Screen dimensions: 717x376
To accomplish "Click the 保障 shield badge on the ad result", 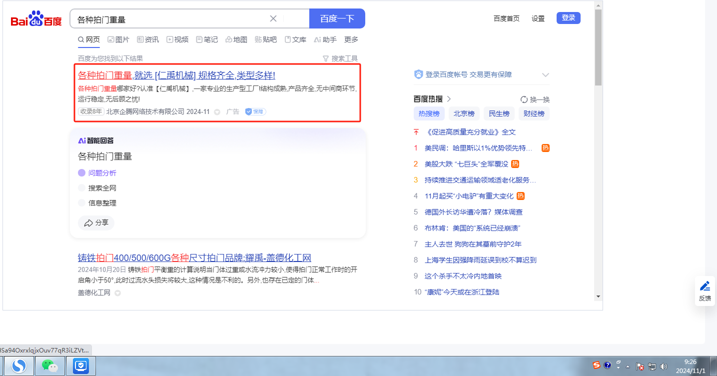I will click(255, 111).
